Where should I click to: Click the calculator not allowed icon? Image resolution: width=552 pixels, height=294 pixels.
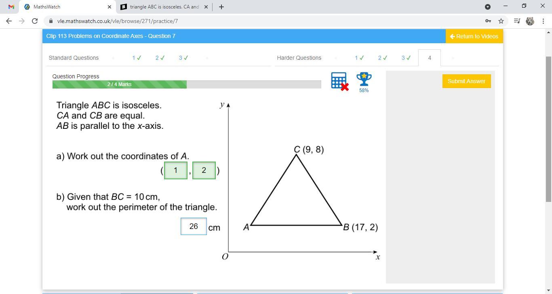339,81
